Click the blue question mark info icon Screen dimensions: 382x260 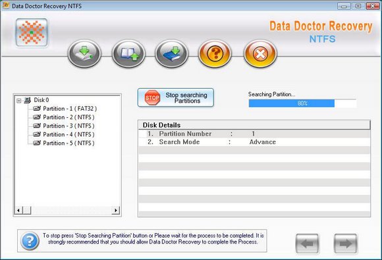30,241
